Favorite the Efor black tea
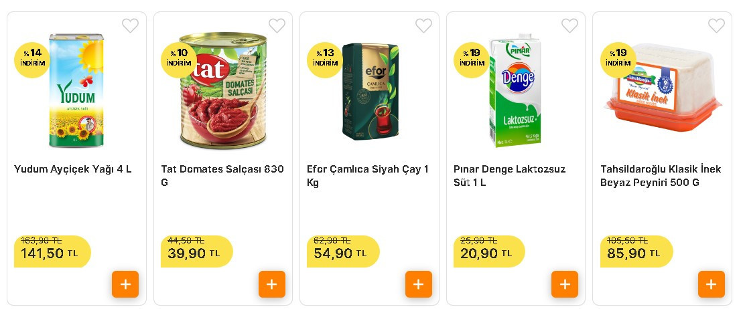This screenshot has height=309, width=741. click(x=424, y=26)
